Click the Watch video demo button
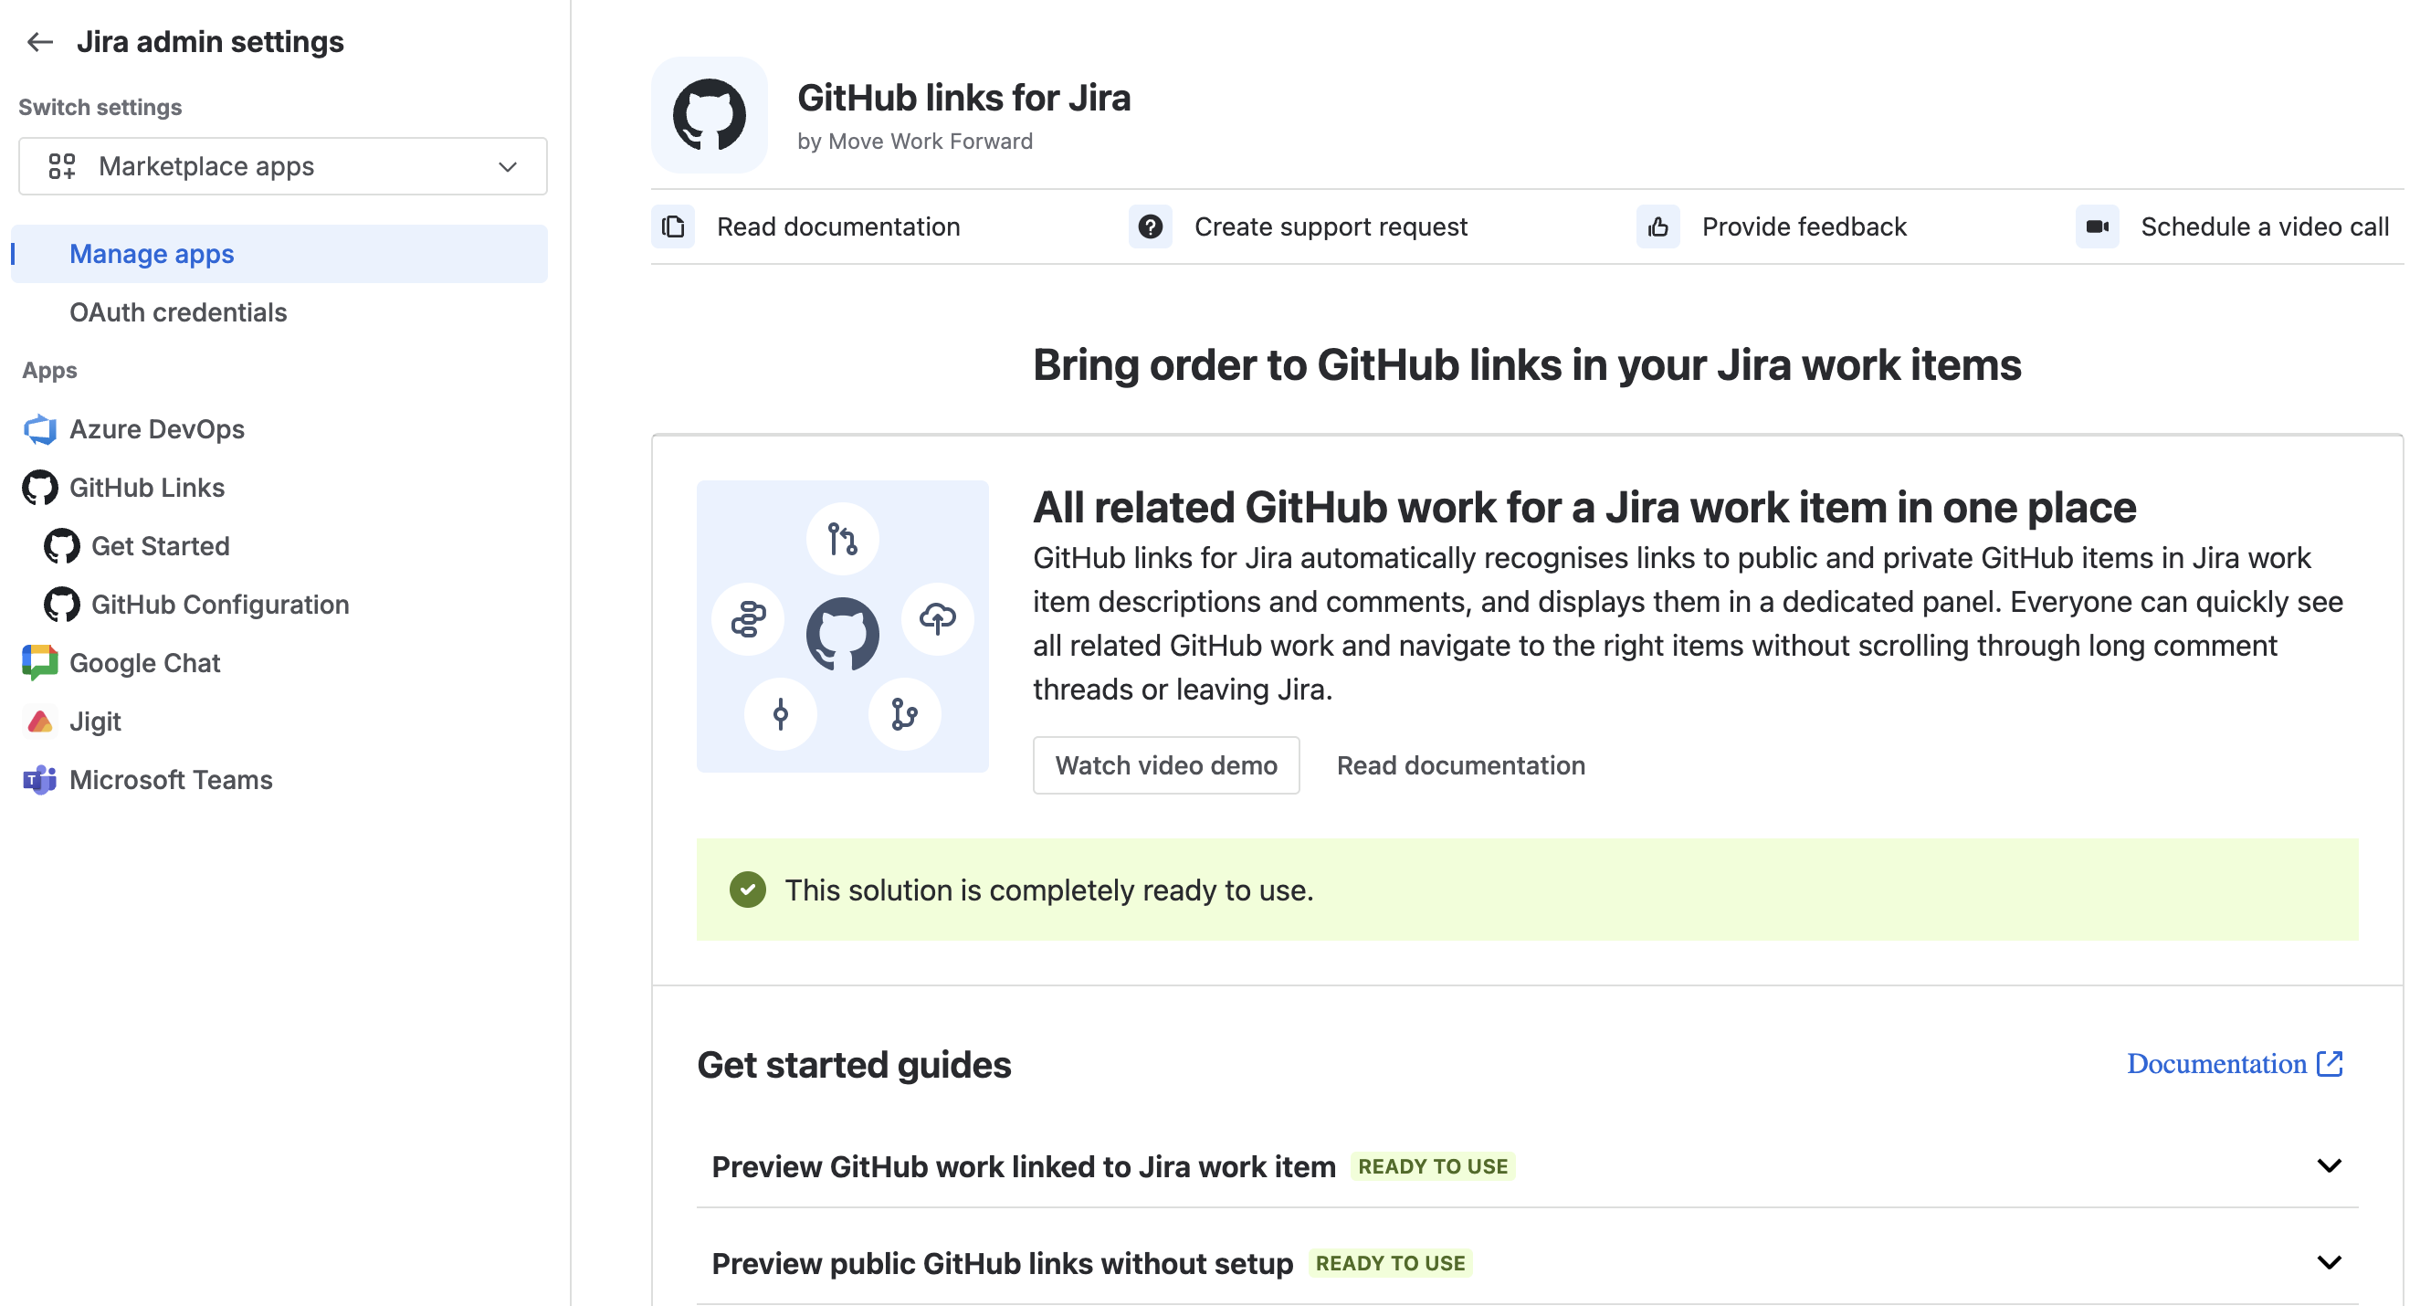The height and width of the screenshot is (1306, 2420). [1166, 764]
